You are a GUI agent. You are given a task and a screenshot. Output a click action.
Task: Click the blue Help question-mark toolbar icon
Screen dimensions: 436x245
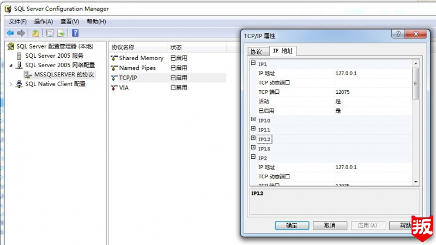[x=75, y=33]
